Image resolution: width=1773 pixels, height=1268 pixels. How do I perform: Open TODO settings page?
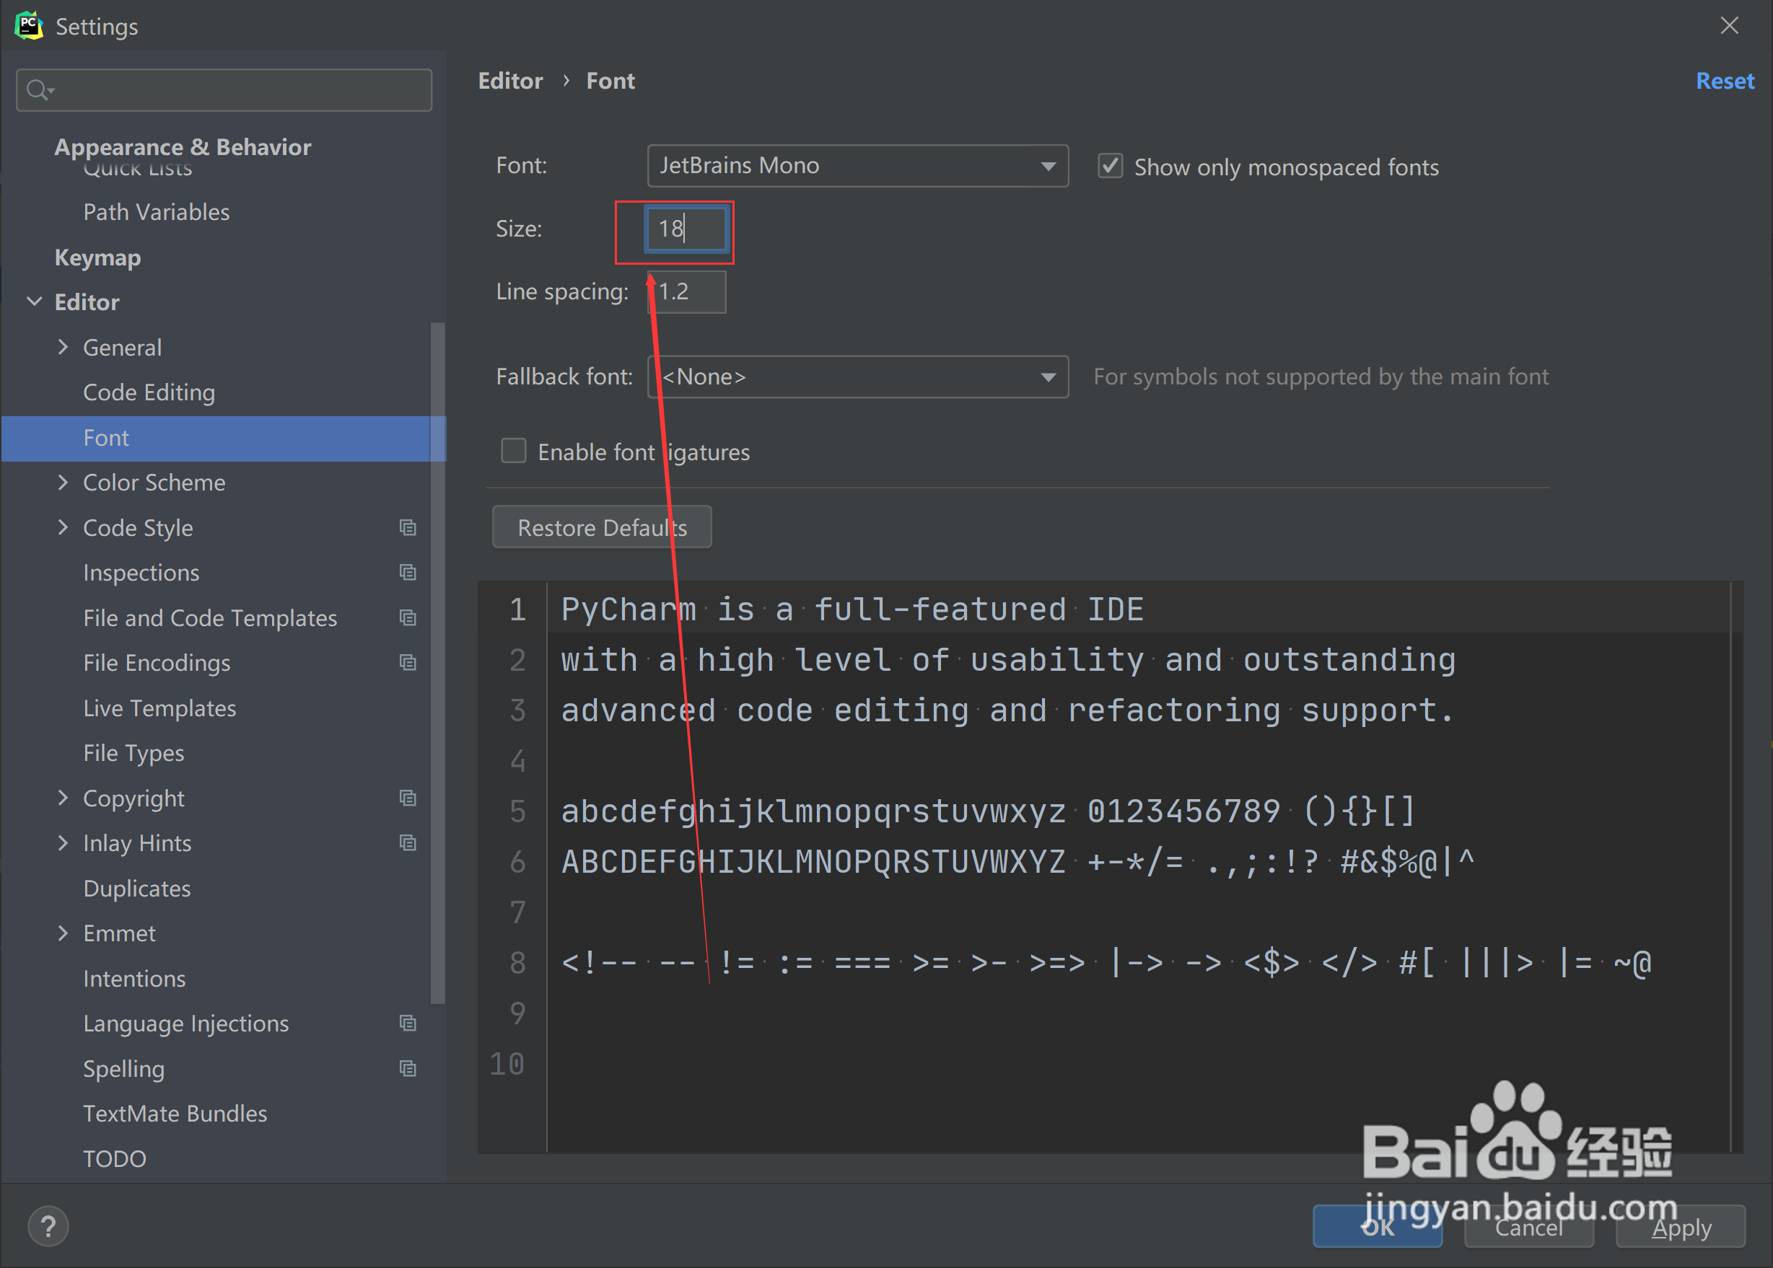click(115, 1158)
